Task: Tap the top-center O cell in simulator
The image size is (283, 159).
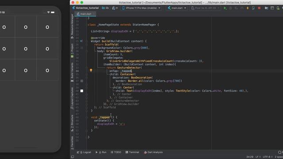Action: [26, 27]
